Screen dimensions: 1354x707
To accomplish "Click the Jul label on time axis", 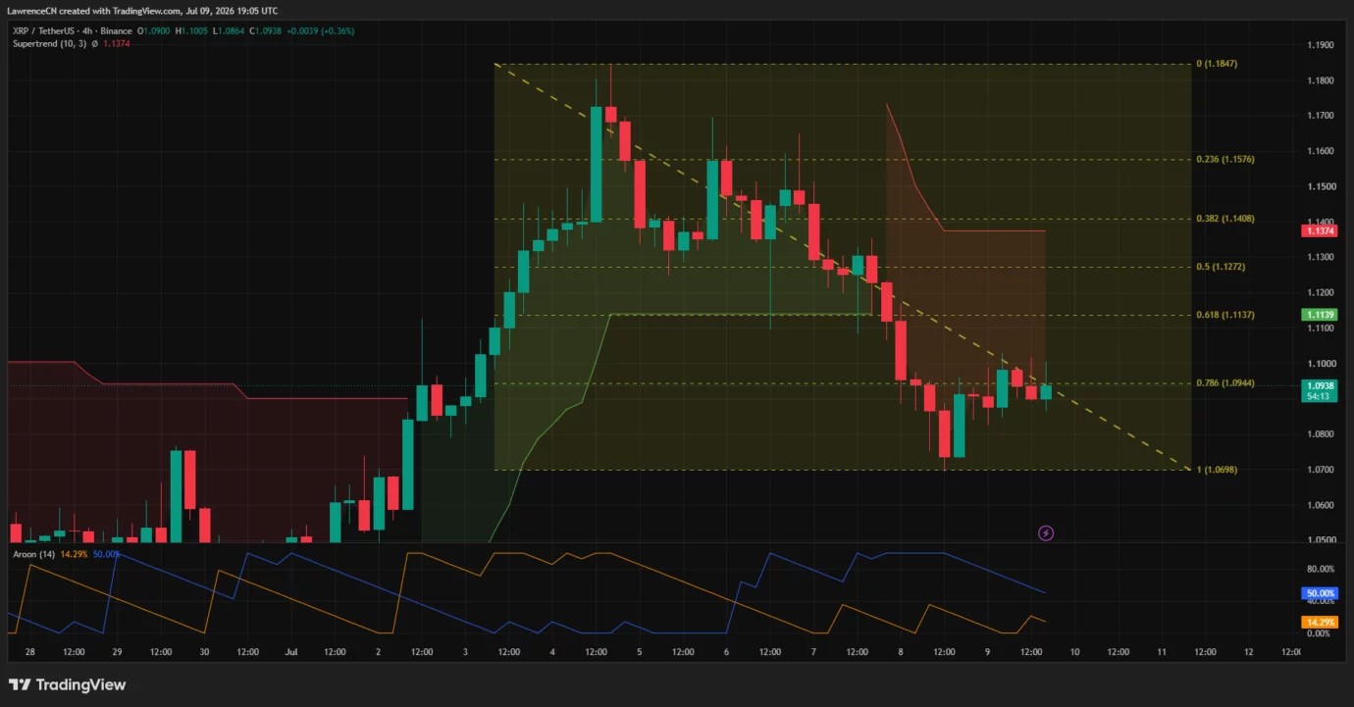I will pyautogui.click(x=291, y=651).
